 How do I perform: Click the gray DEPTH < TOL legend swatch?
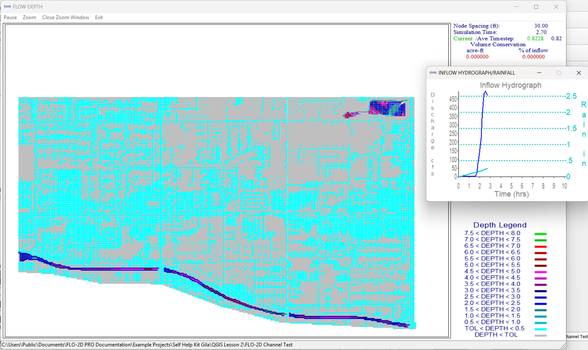pyautogui.click(x=540, y=335)
